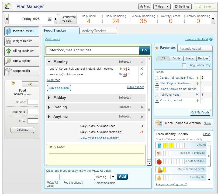Open the Recipe Builder section
Screen dimensions: 221x195
click(22, 71)
